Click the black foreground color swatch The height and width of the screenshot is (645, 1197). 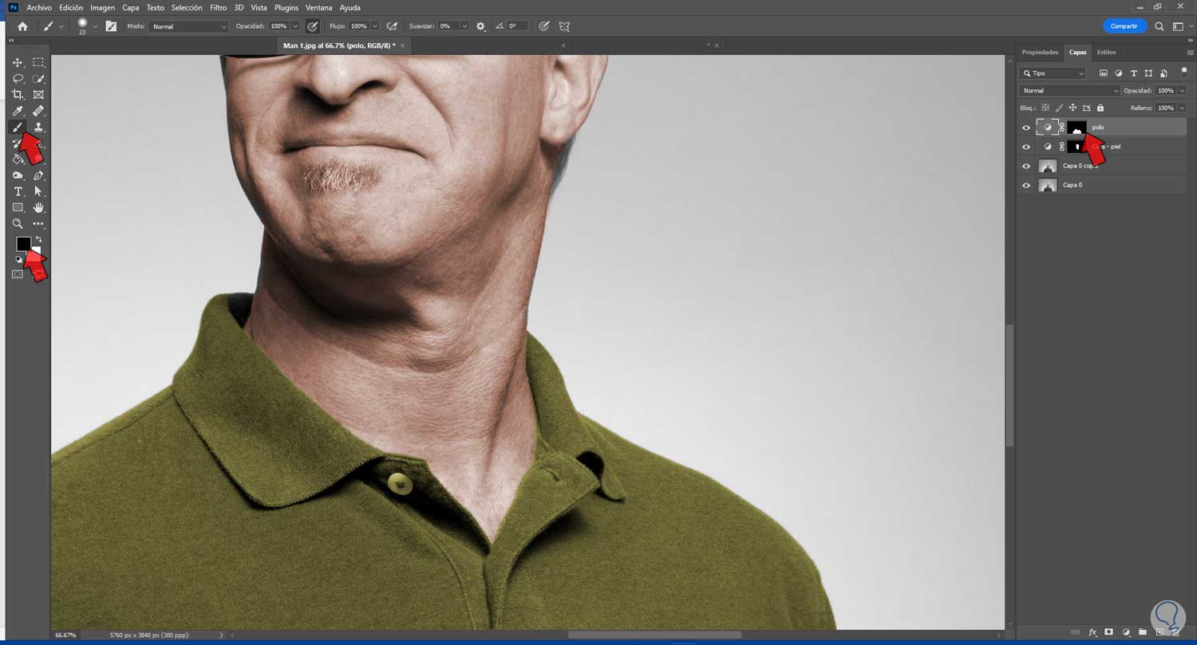(x=23, y=243)
